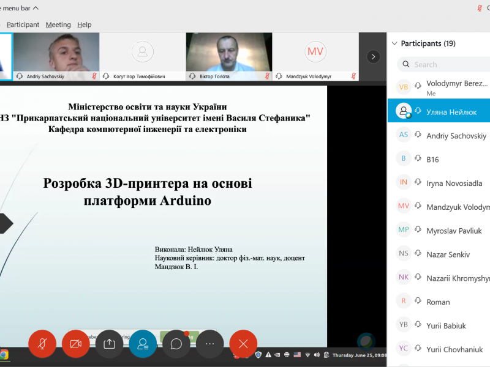Open the share content button
Screen dimensions: 490x367
[x=109, y=344]
